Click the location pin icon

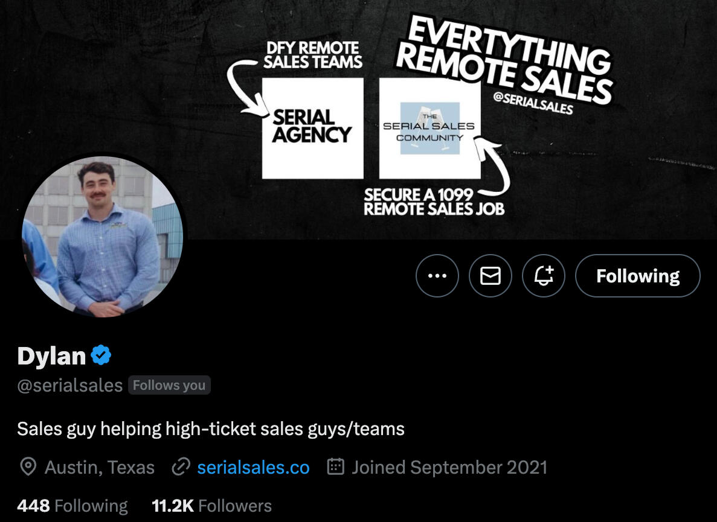coord(28,467)
